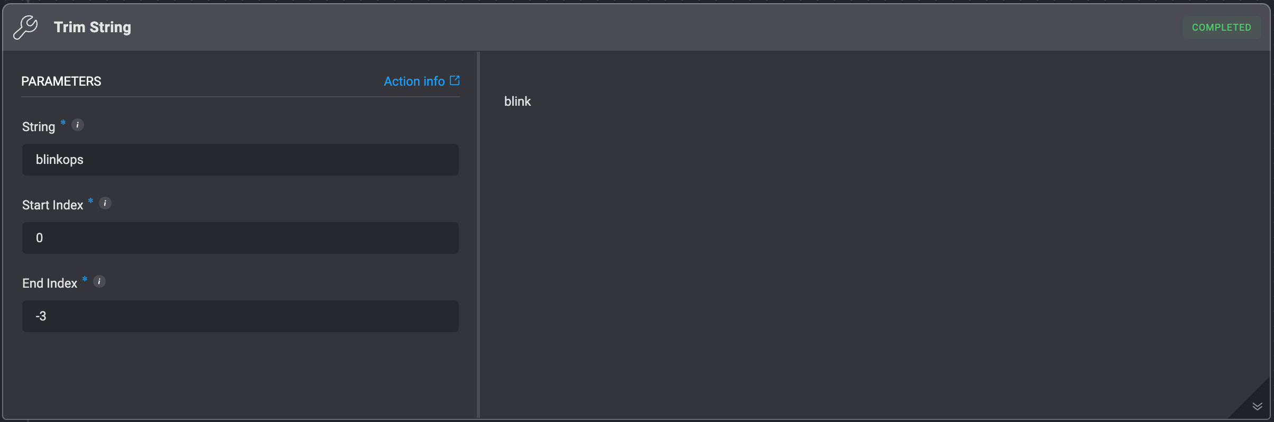
Task: Click the Start Index label
Action: (53, 205)
